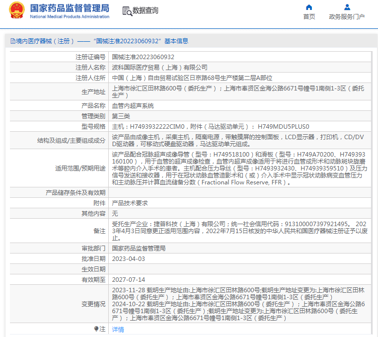The height and width of the screenshot is (337, 378).
Task: Select the 注册人住所 address value
Action: click(x=192, y=78)
